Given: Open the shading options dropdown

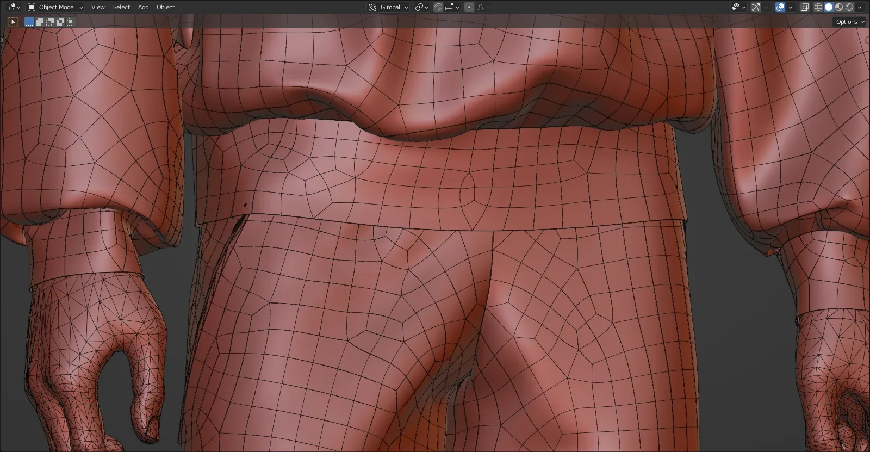Looking at the screenshot, I should tap(860, 7).
